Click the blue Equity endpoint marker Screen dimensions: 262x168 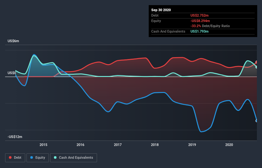[x=257, y=121]
